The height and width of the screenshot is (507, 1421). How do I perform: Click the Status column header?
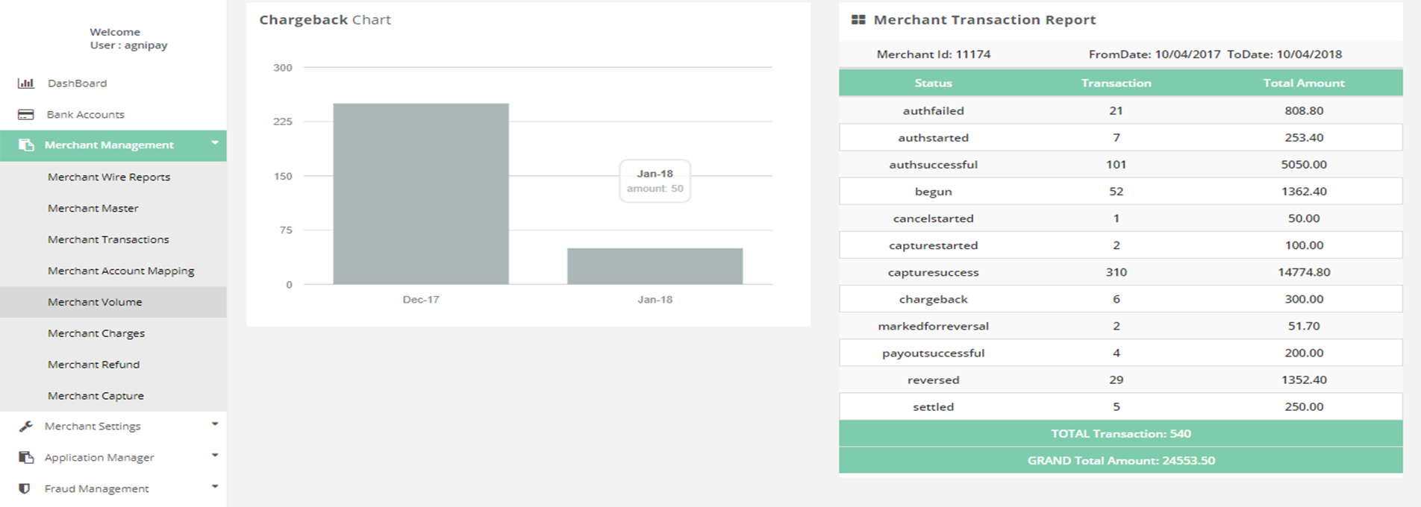[933, 84]
